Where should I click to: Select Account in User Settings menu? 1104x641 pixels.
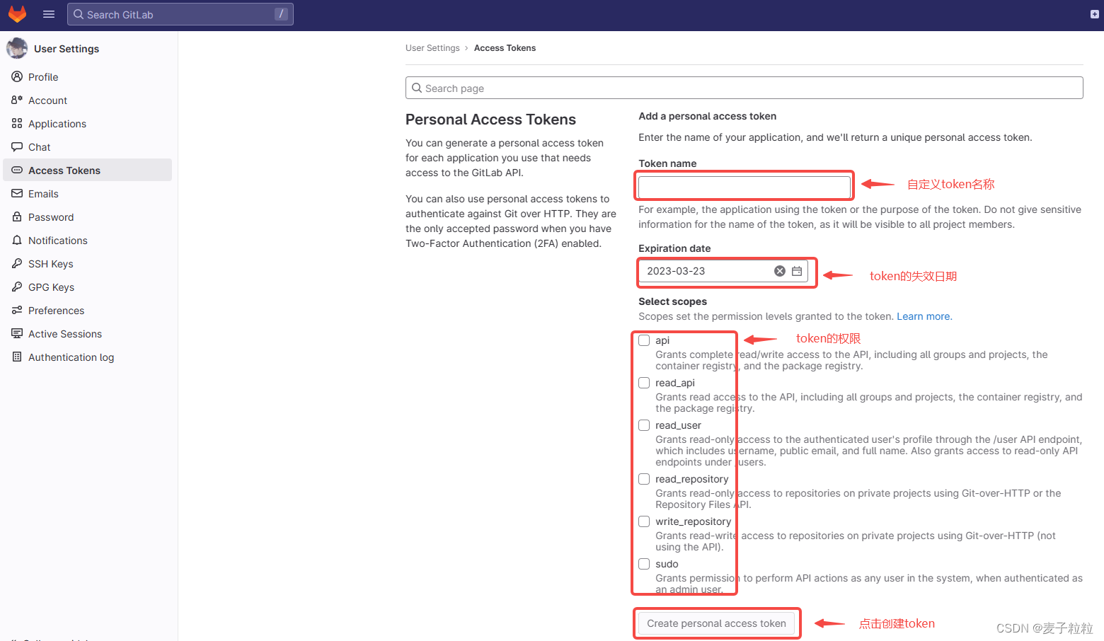[x=49, y=100]
